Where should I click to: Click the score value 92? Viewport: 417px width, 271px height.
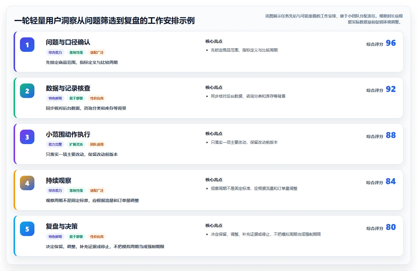[391, 89]
